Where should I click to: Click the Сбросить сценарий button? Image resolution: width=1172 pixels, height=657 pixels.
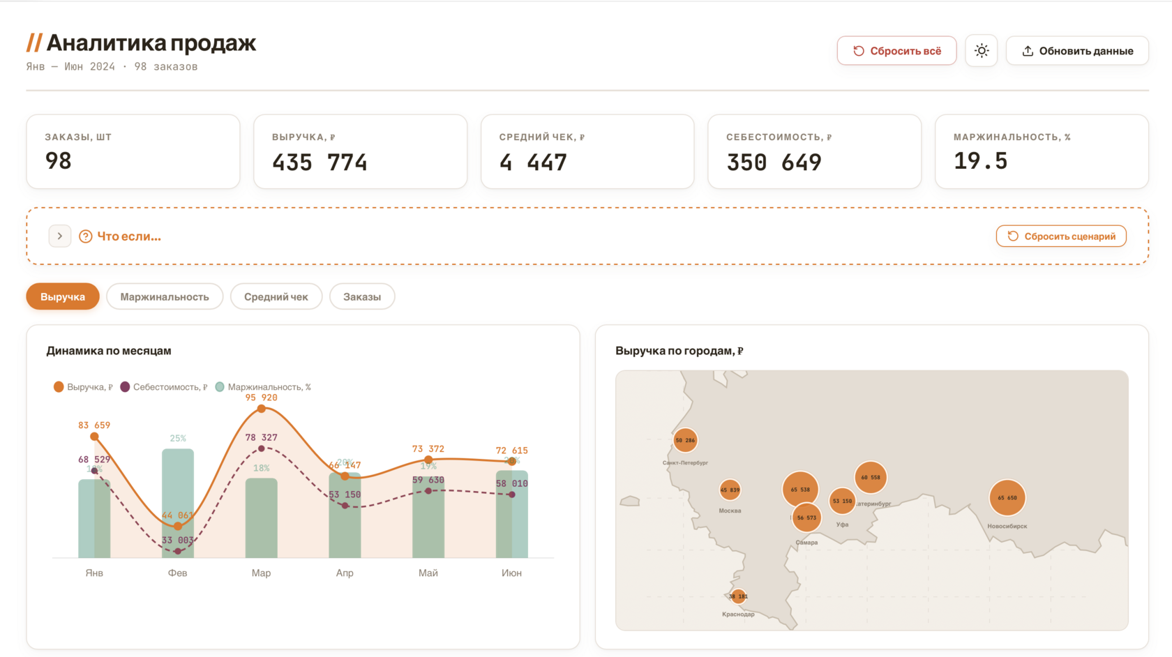pyautogui.click(x=1061, y=236)
